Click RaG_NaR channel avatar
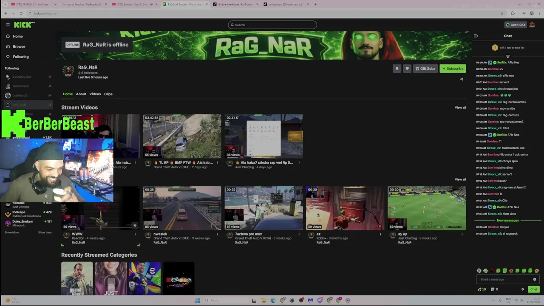Screen dimensions: 544x306 coord(68,71)
